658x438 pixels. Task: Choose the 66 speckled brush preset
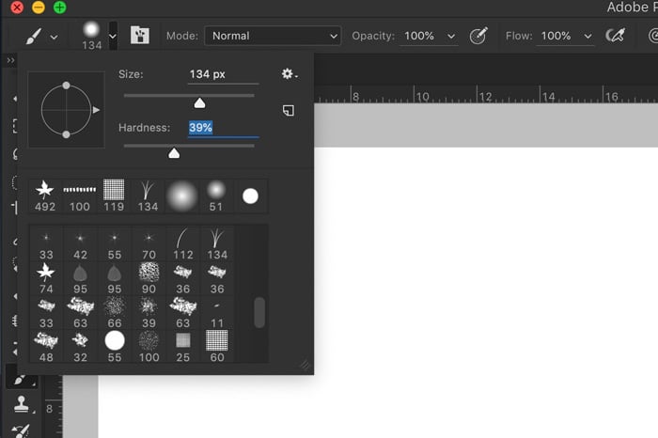click(x=114, y=313)
